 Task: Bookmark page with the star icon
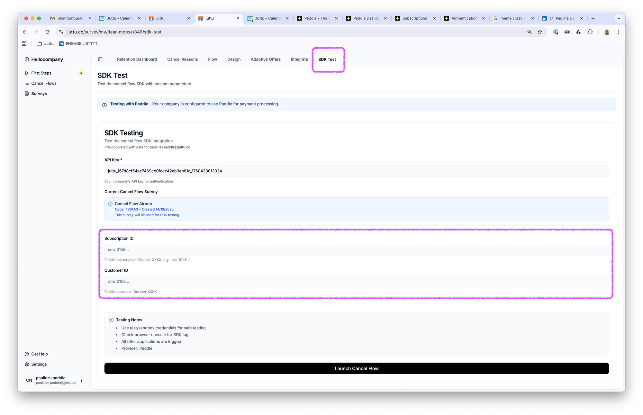540,32
